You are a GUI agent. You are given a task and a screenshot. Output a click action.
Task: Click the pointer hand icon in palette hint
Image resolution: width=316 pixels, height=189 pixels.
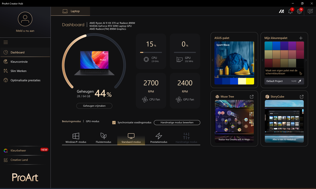301,74
